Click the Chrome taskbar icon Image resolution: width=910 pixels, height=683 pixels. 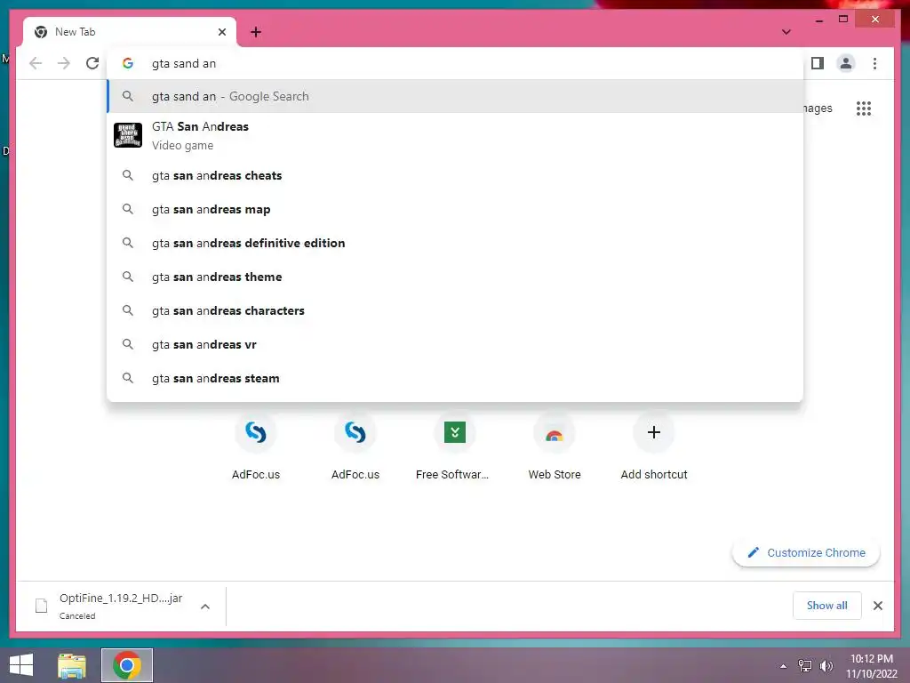pyautogui.click(x=127, y=665)
